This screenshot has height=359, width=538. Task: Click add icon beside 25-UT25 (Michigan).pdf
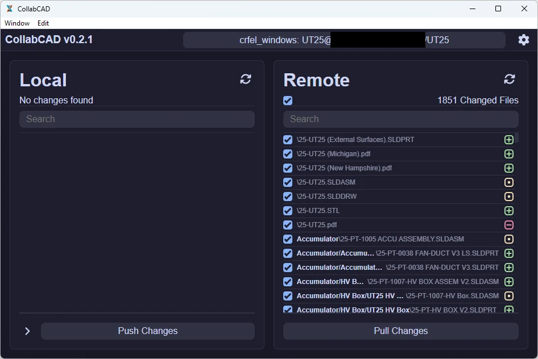[509, 153]
